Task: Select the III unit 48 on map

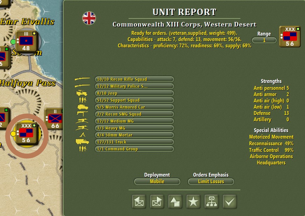Action: pos(26,42)
